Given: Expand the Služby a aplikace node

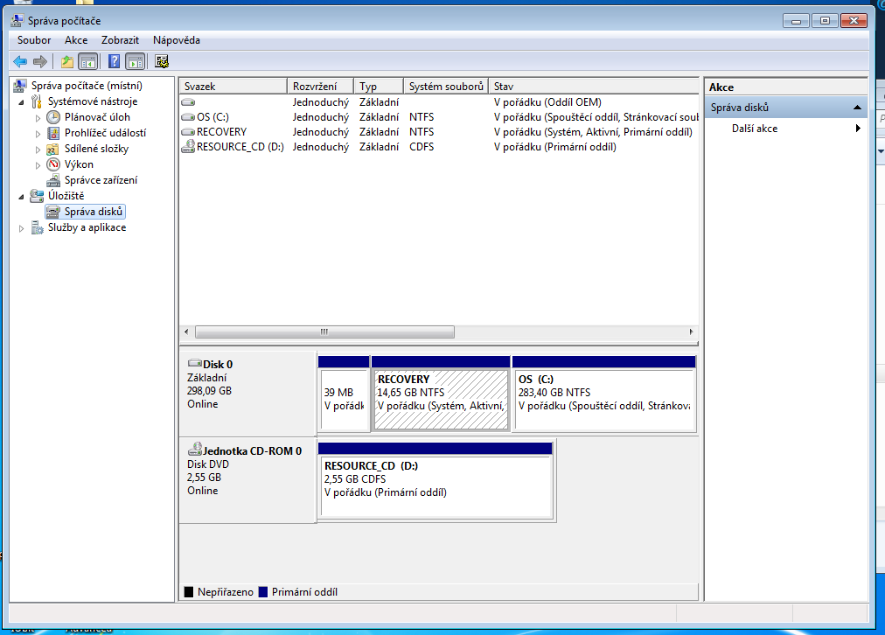Looking at the screenshot, I should 22,227.
